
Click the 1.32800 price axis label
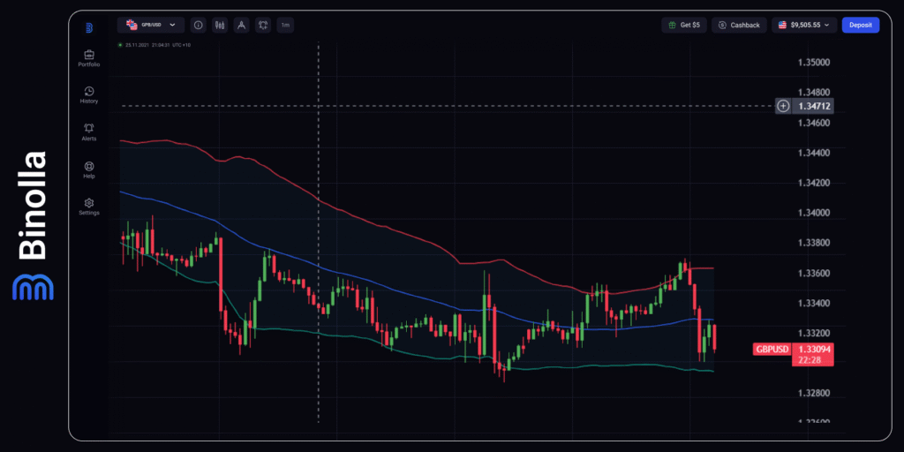click(x=813, y=393)
